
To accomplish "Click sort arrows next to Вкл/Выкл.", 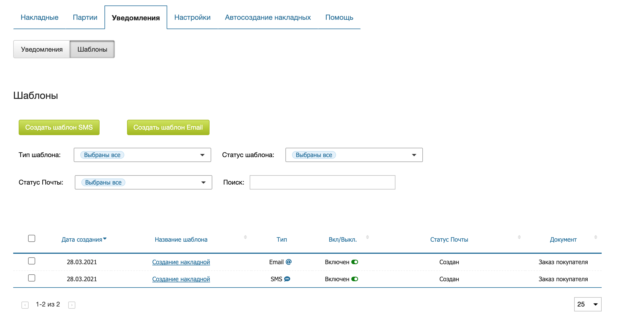I will pyautogui.click(x=367, y=237).
